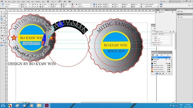Click the new swatch icon in Swatches panel
The height and width of the screenshot is (108, 193).
tap(166, 73)
